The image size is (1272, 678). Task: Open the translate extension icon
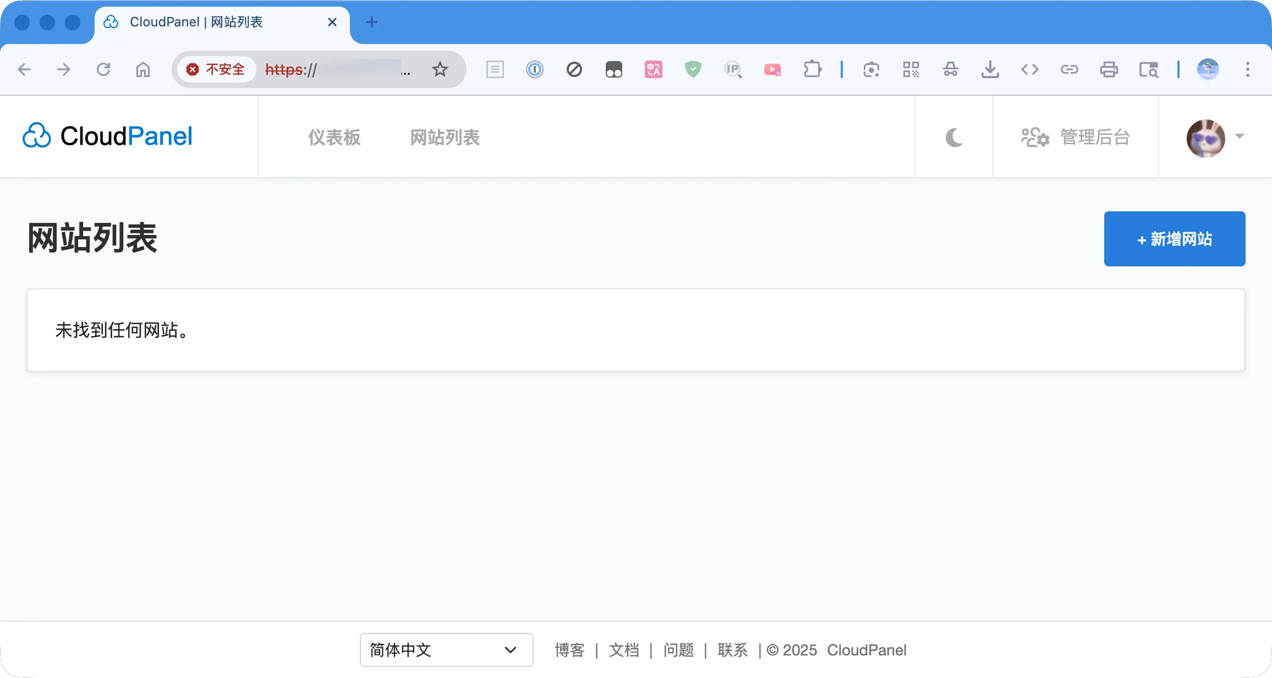(653, 69)
